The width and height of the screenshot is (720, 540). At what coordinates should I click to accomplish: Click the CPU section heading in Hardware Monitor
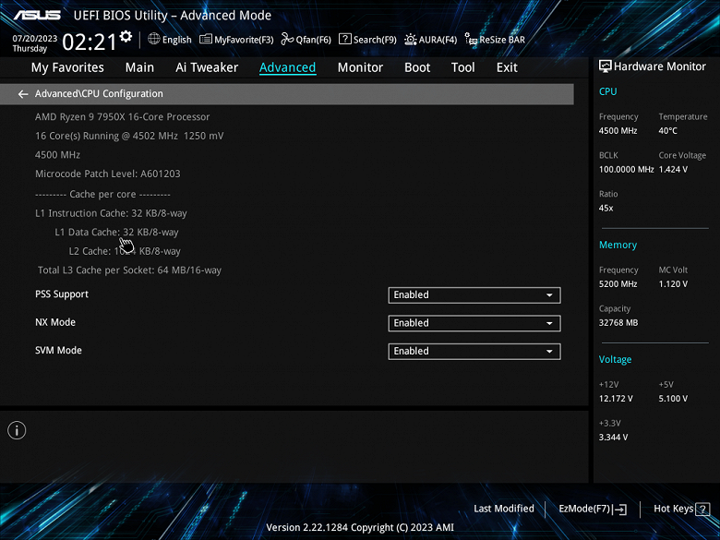click(x=607, y=91)
